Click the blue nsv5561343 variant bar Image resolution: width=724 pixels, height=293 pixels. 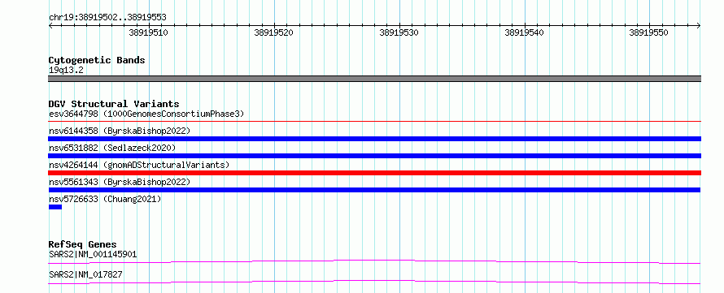tap(374, 190)
